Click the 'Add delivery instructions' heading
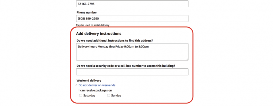The image size is (273, 106). [x=99, y=34]
